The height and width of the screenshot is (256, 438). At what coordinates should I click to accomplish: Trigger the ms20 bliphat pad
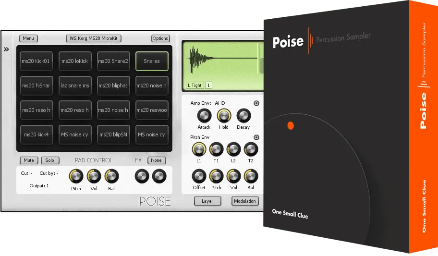click(x=113, y=85)
